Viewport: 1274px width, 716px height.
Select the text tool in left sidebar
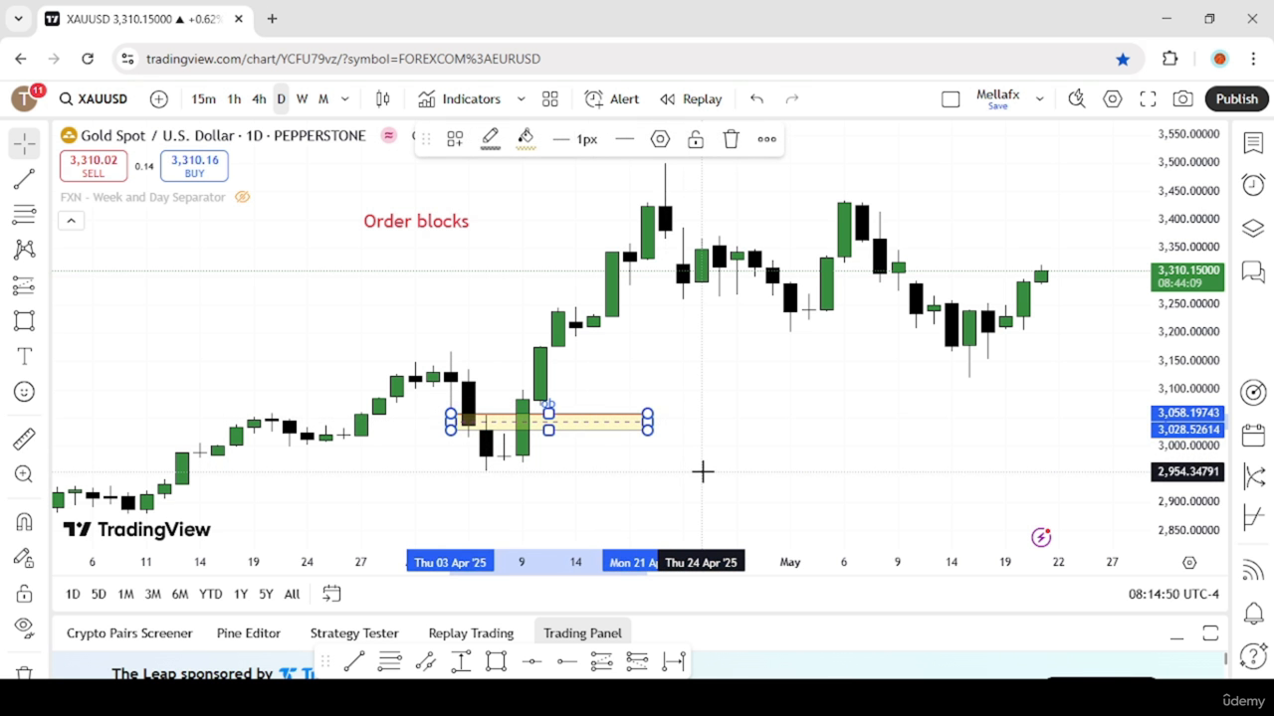point(25,356)
